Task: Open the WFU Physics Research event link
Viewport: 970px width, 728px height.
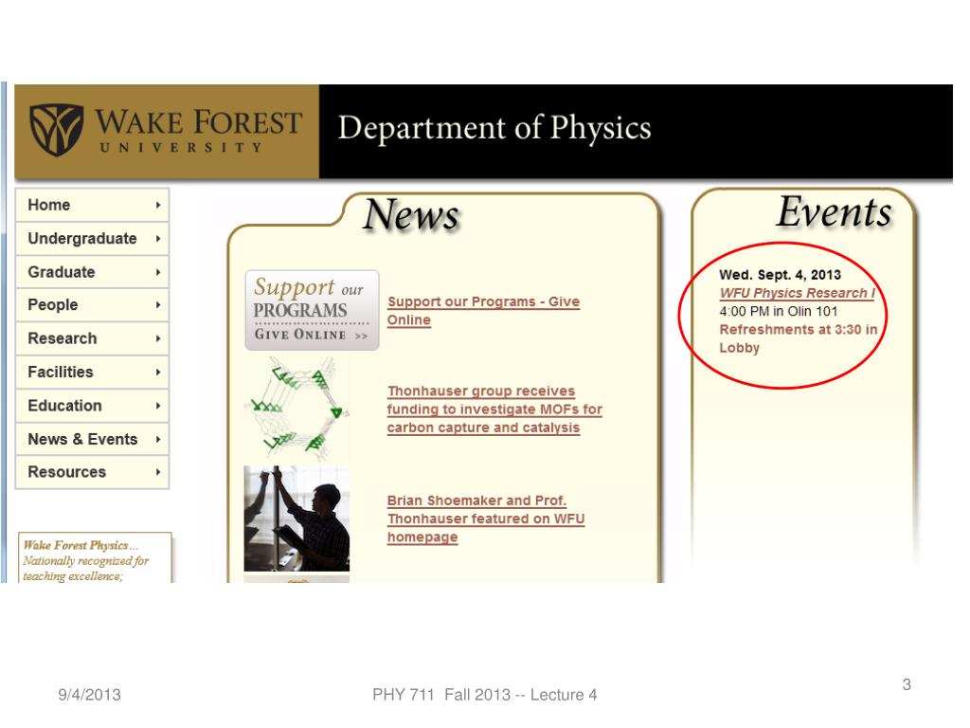Action: [797, 294]
